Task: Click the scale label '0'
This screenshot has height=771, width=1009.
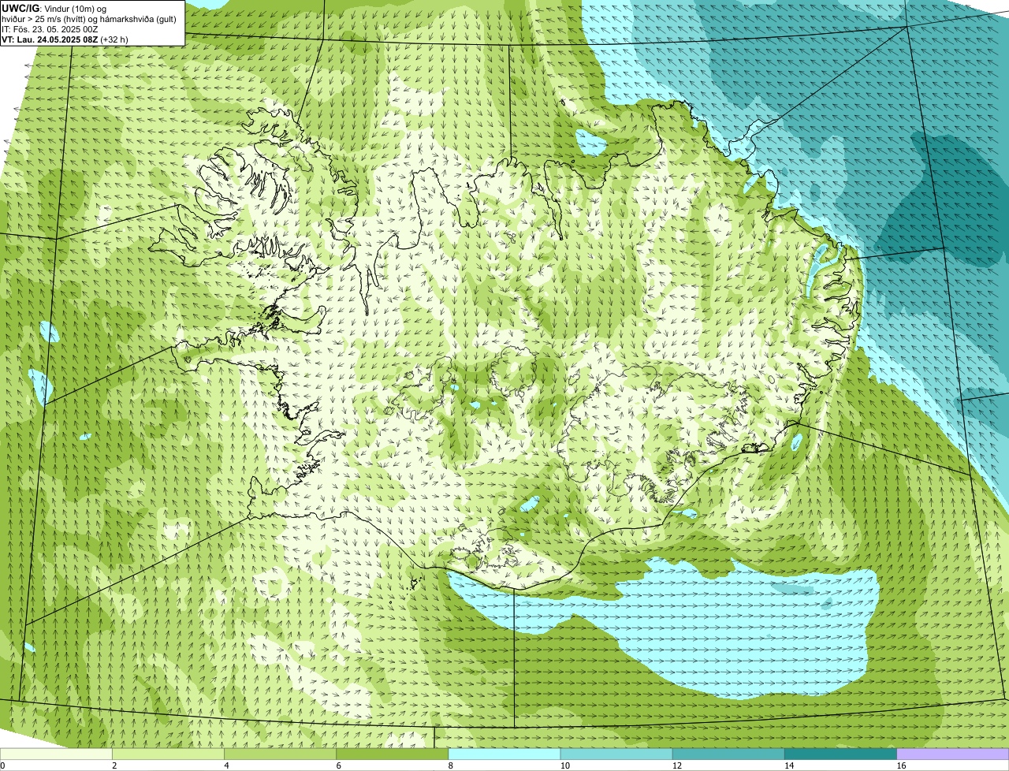Action: (2, 765)
